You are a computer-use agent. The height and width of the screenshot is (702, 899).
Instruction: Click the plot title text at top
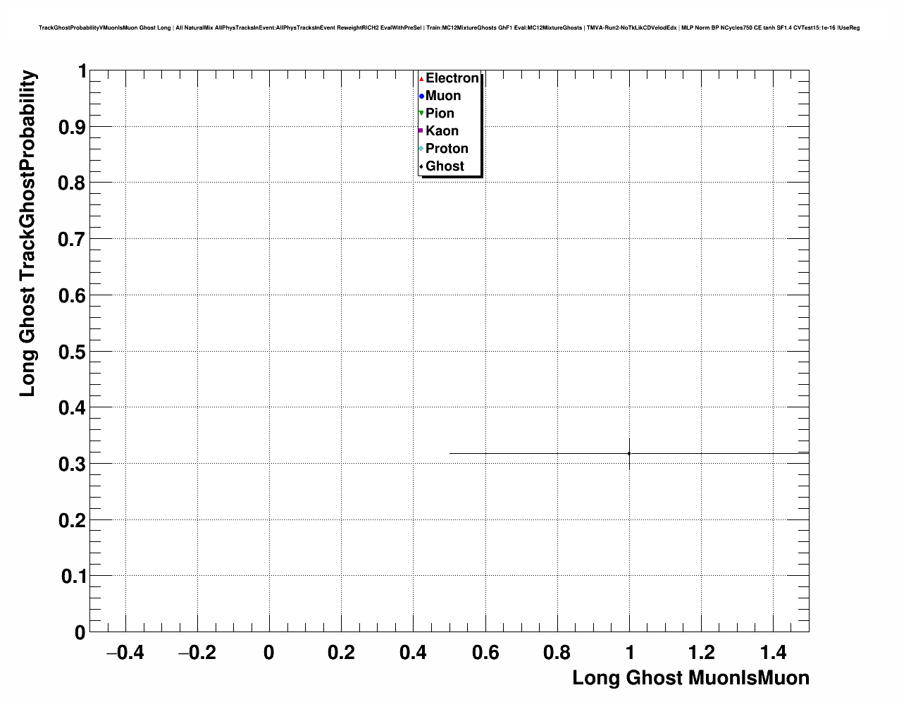pos(449,27)
